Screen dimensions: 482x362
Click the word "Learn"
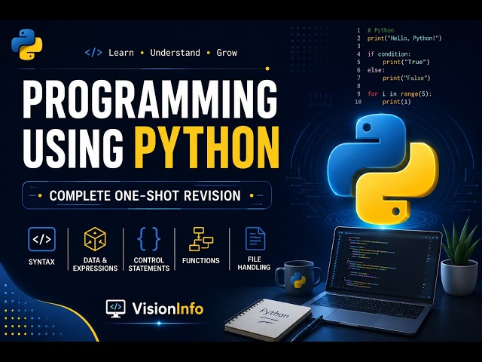[121, 53]
